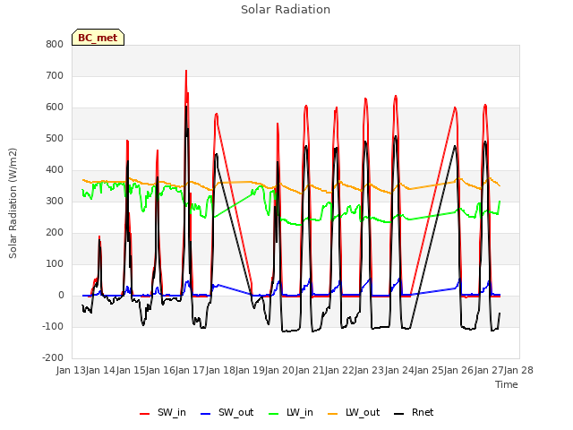
Task: Click the tallest SW_in peak above 700
Action: click(186, 71)
